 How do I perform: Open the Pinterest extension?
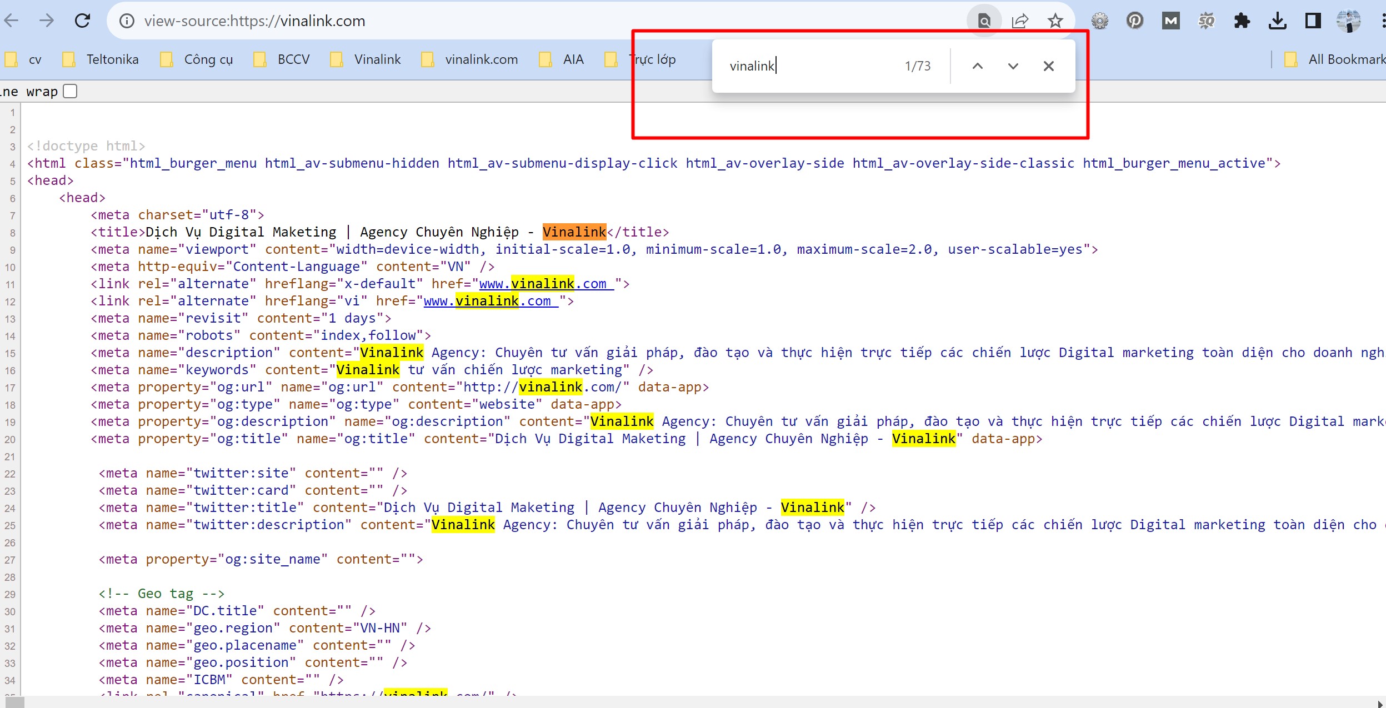click(1135, 21)
